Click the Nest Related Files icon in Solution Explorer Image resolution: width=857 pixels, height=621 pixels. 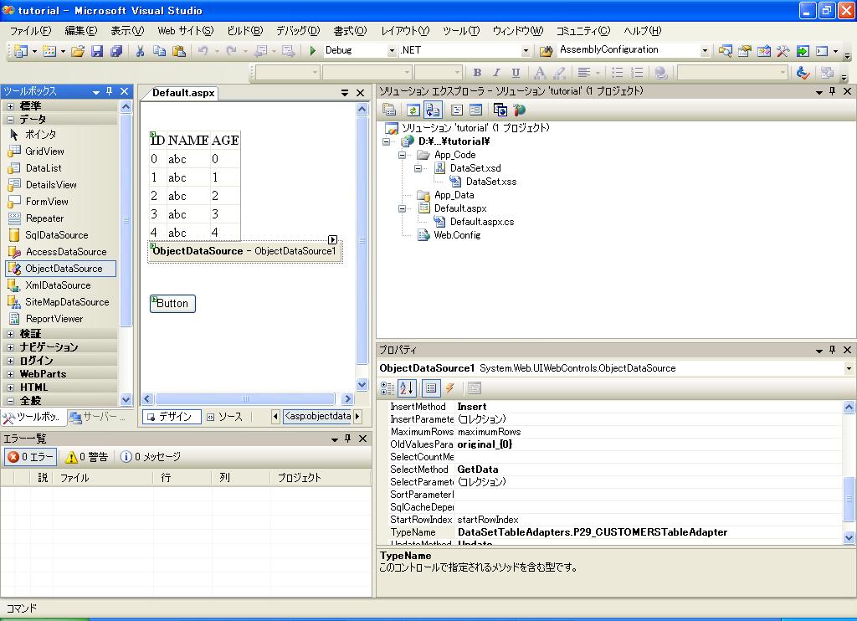pos(433,110)
